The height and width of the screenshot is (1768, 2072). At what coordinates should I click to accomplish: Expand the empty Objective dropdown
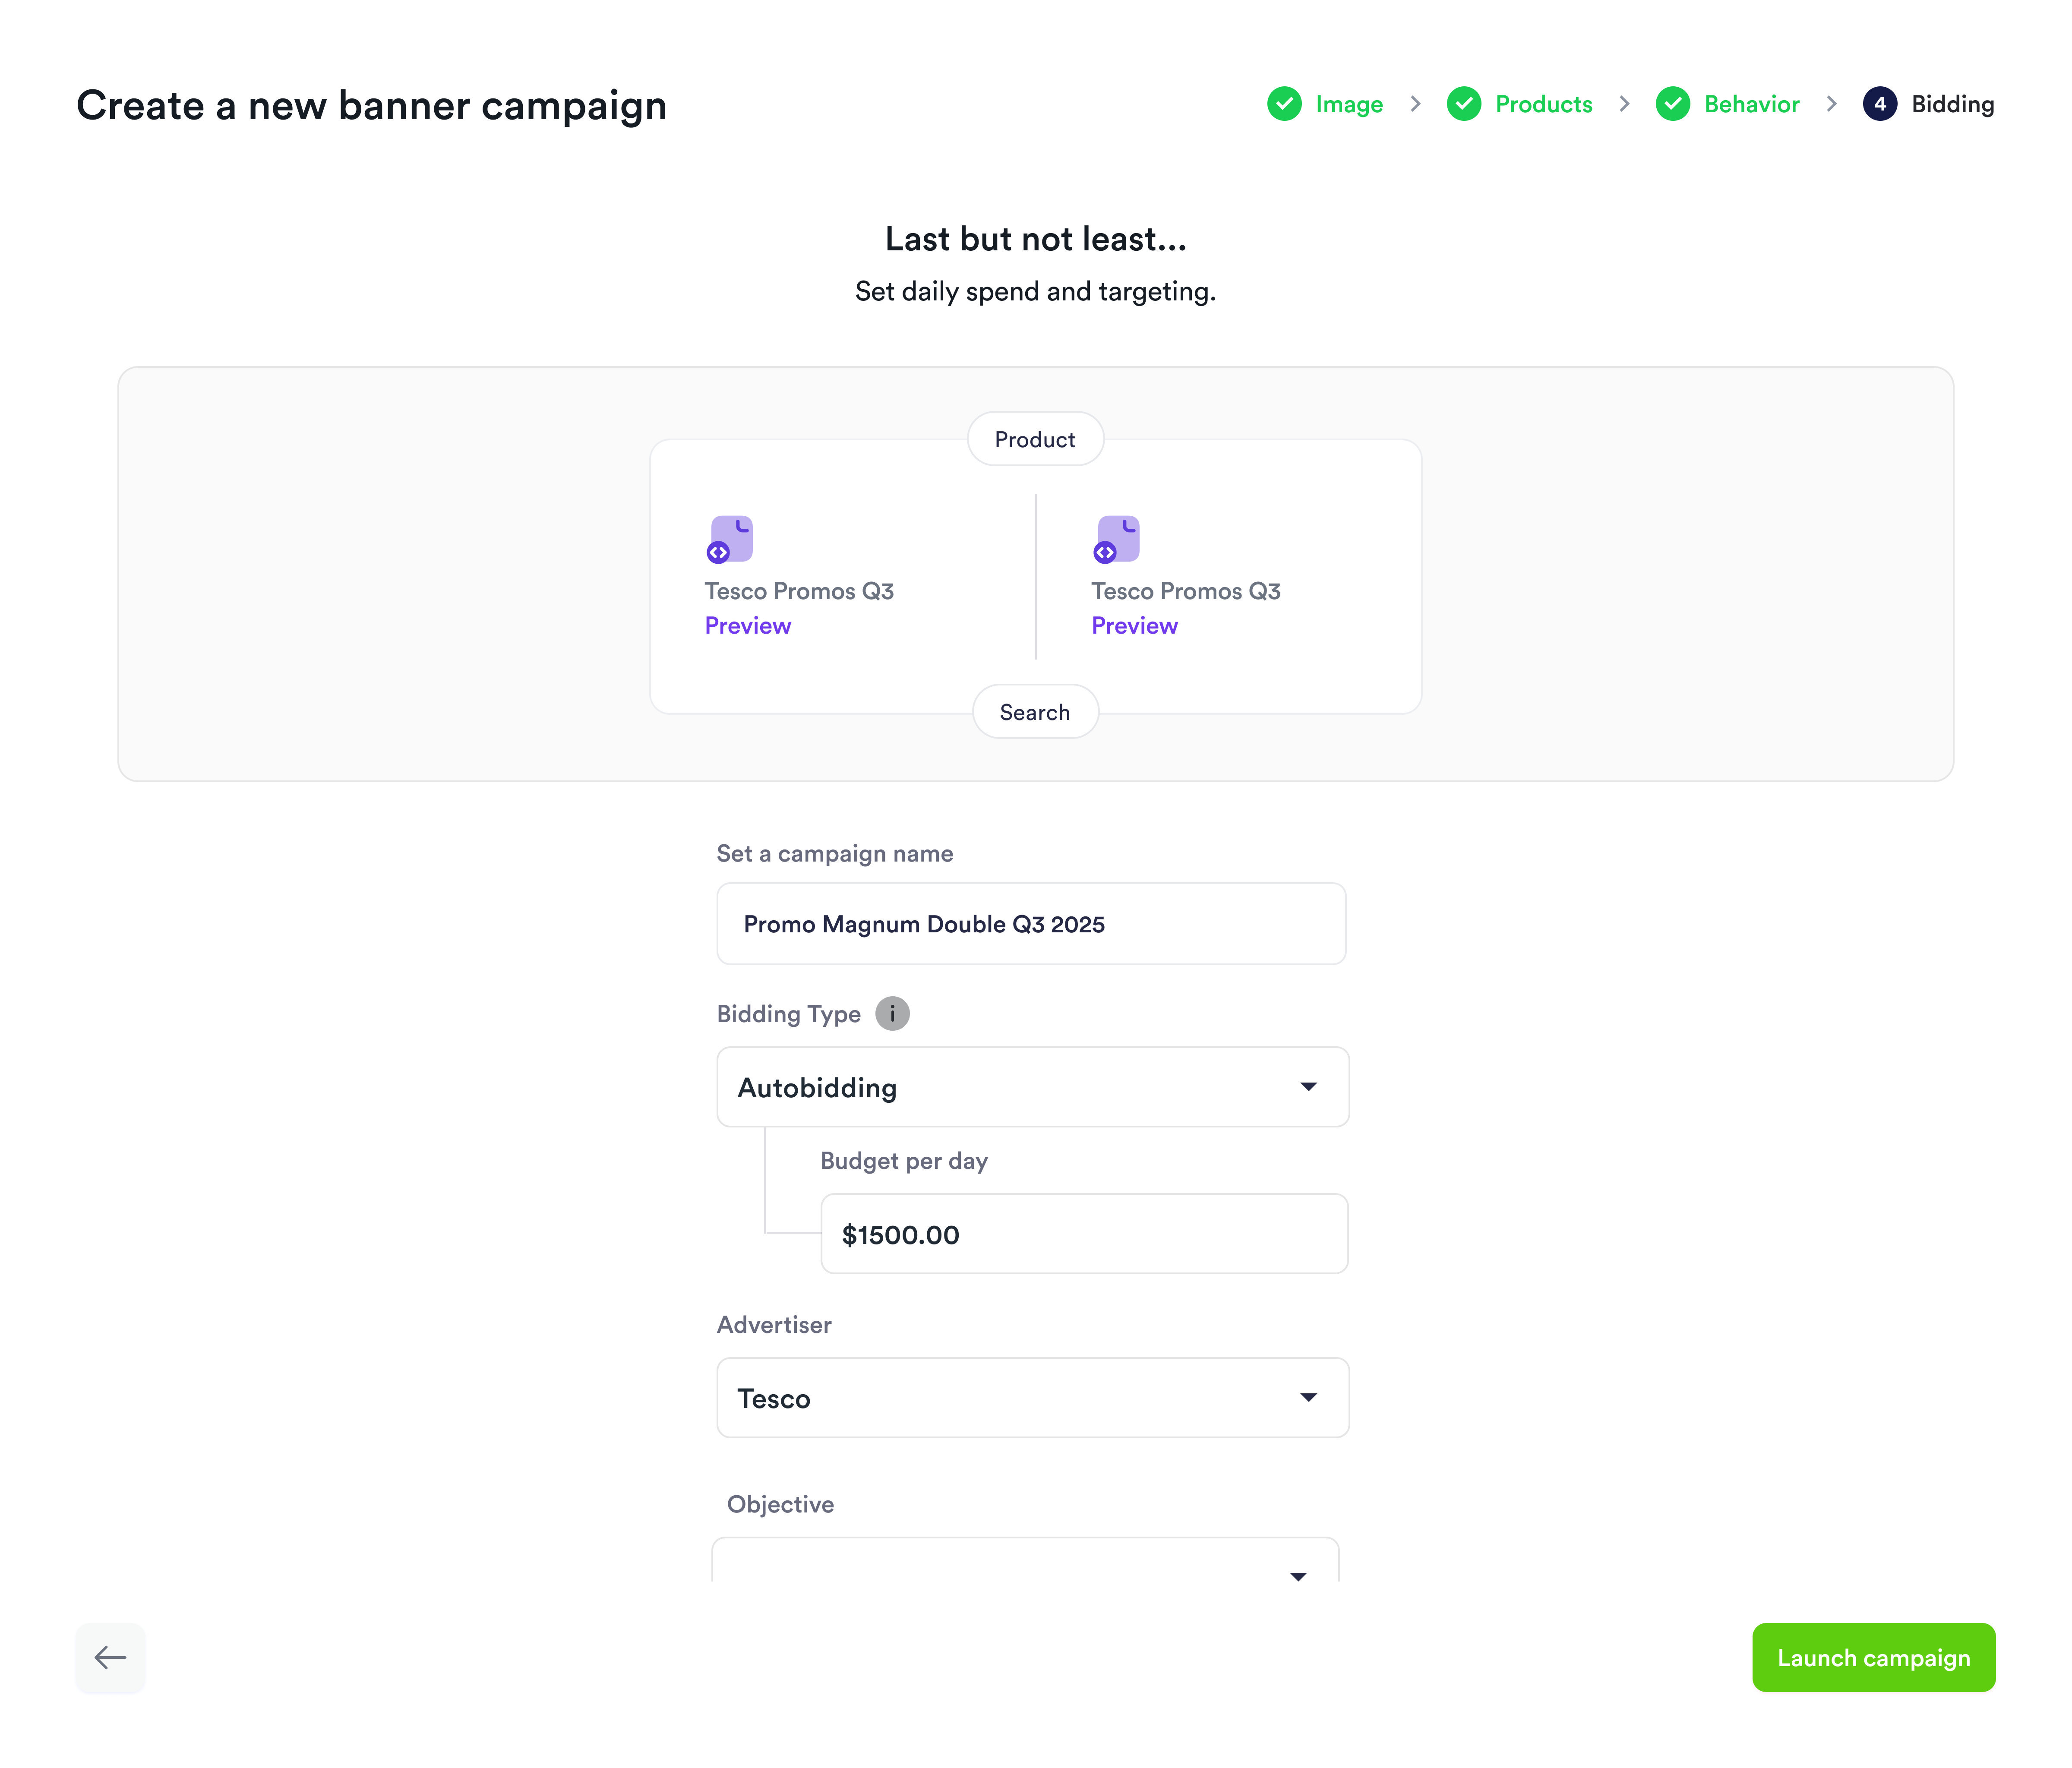pyautogui.click(x=1027, y=1570)
